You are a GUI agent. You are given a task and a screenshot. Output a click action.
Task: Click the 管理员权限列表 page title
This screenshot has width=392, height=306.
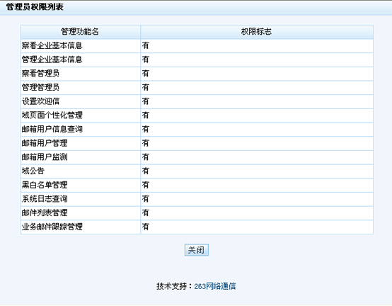[35, 7]
